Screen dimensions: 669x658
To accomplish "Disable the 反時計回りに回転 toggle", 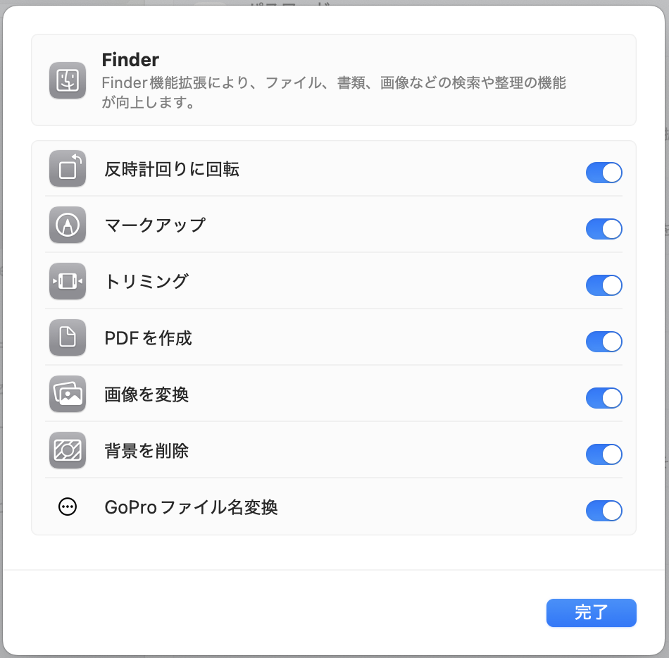I will [x=604, y=173].
